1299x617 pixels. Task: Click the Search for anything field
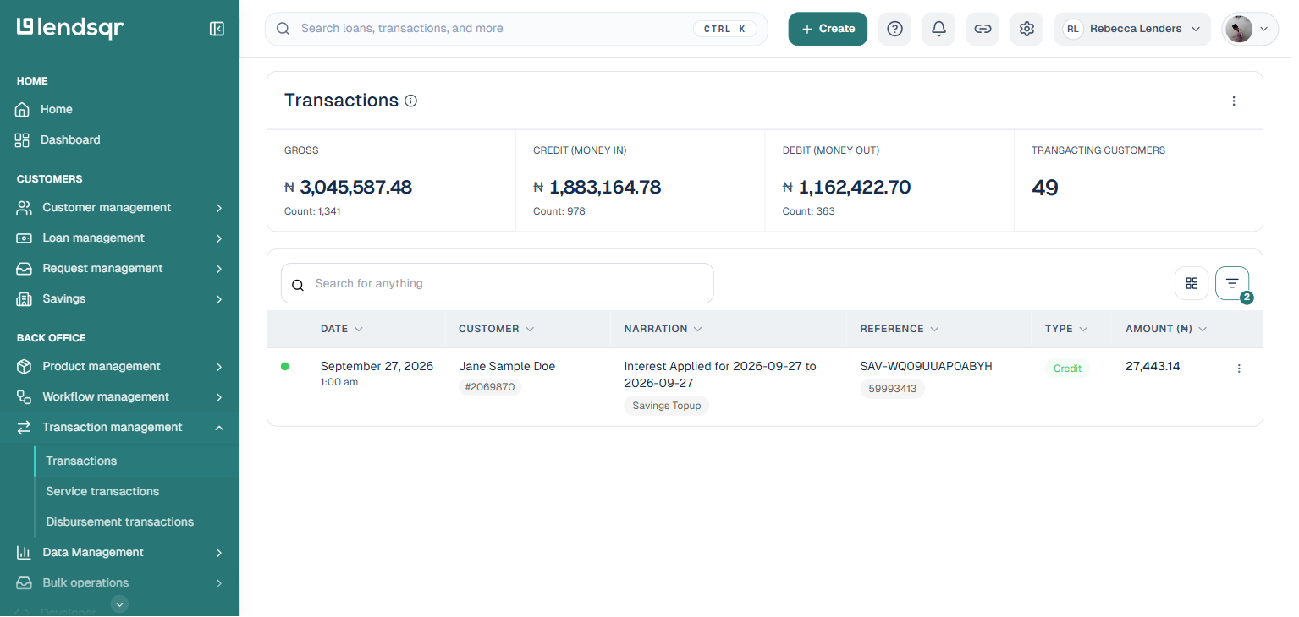point(498,284)
